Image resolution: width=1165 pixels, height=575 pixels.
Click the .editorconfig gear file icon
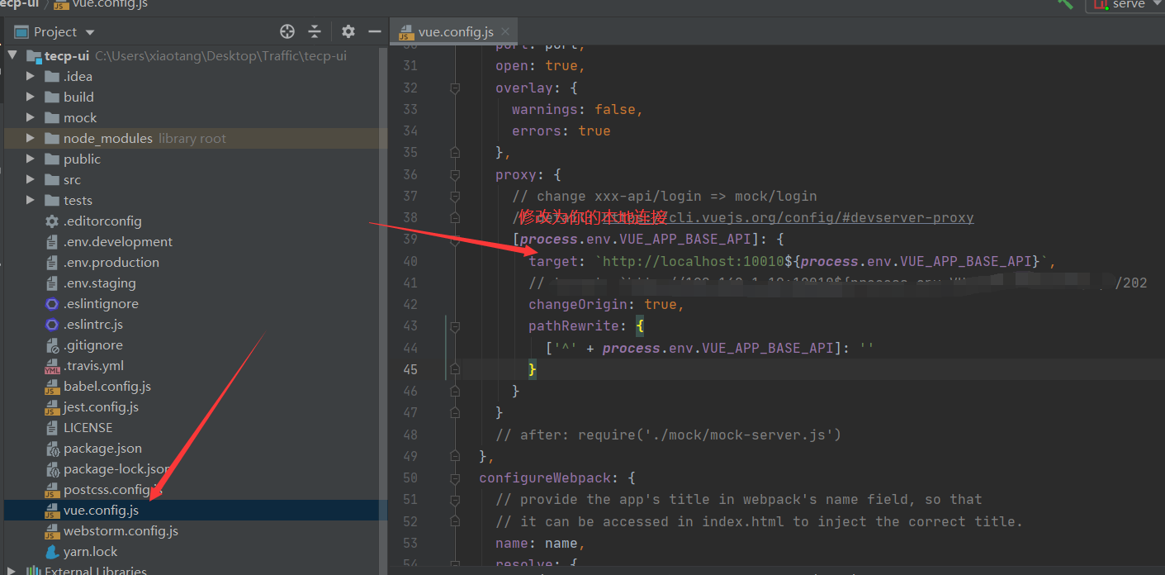click(52, 221)
